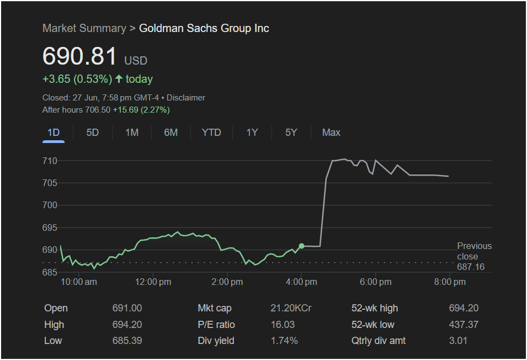Select the Open value 691.00
This screenshot has width=527, height=360.
pos(127,308)
